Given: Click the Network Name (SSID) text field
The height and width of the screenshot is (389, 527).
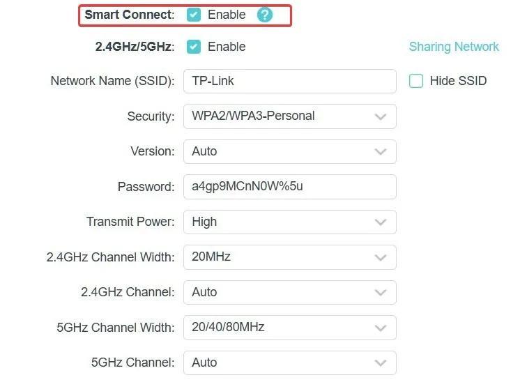Looking at the screenshot, I should (x=289, y=81).
